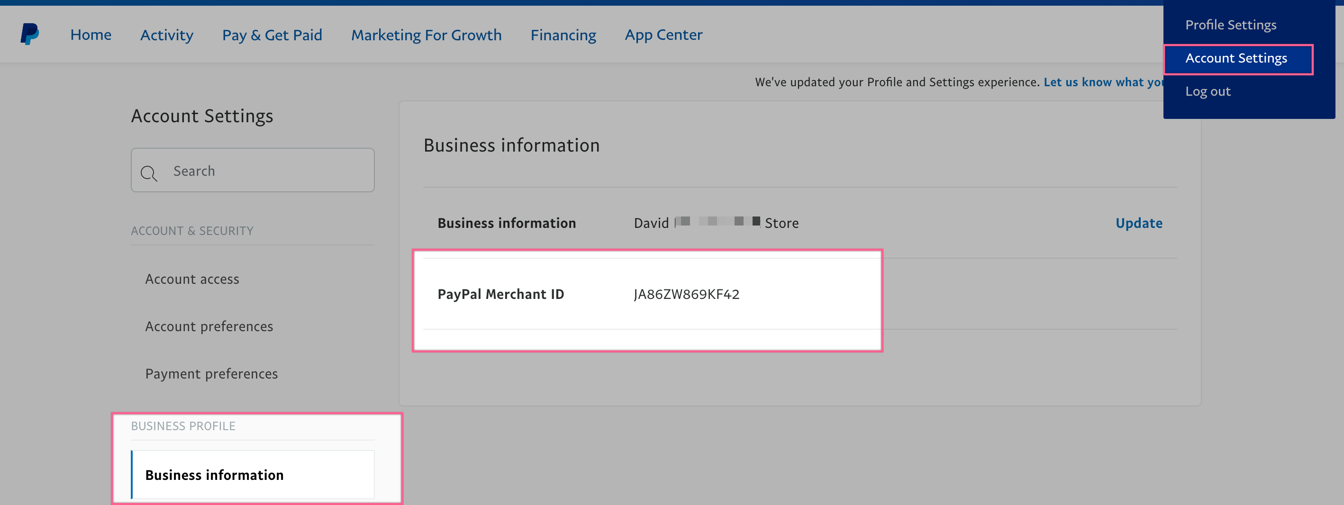Click Log out in dropdown menu

point(1208,91)
